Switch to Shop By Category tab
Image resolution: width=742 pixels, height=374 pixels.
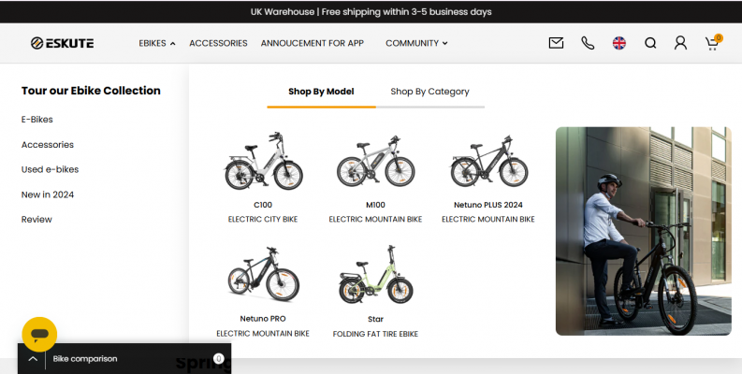coord(429,92)
